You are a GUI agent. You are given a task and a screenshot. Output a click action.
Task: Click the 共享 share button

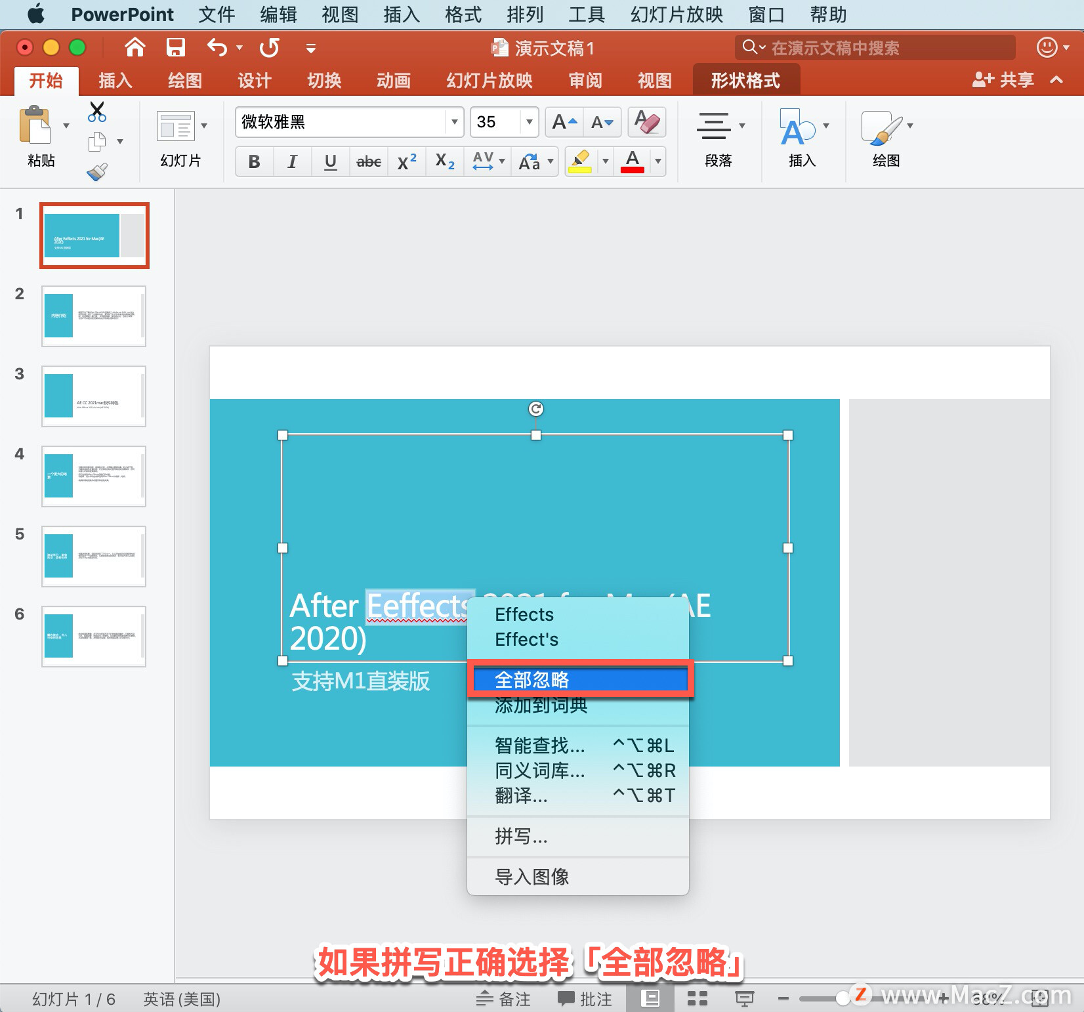coord(1003,80)
